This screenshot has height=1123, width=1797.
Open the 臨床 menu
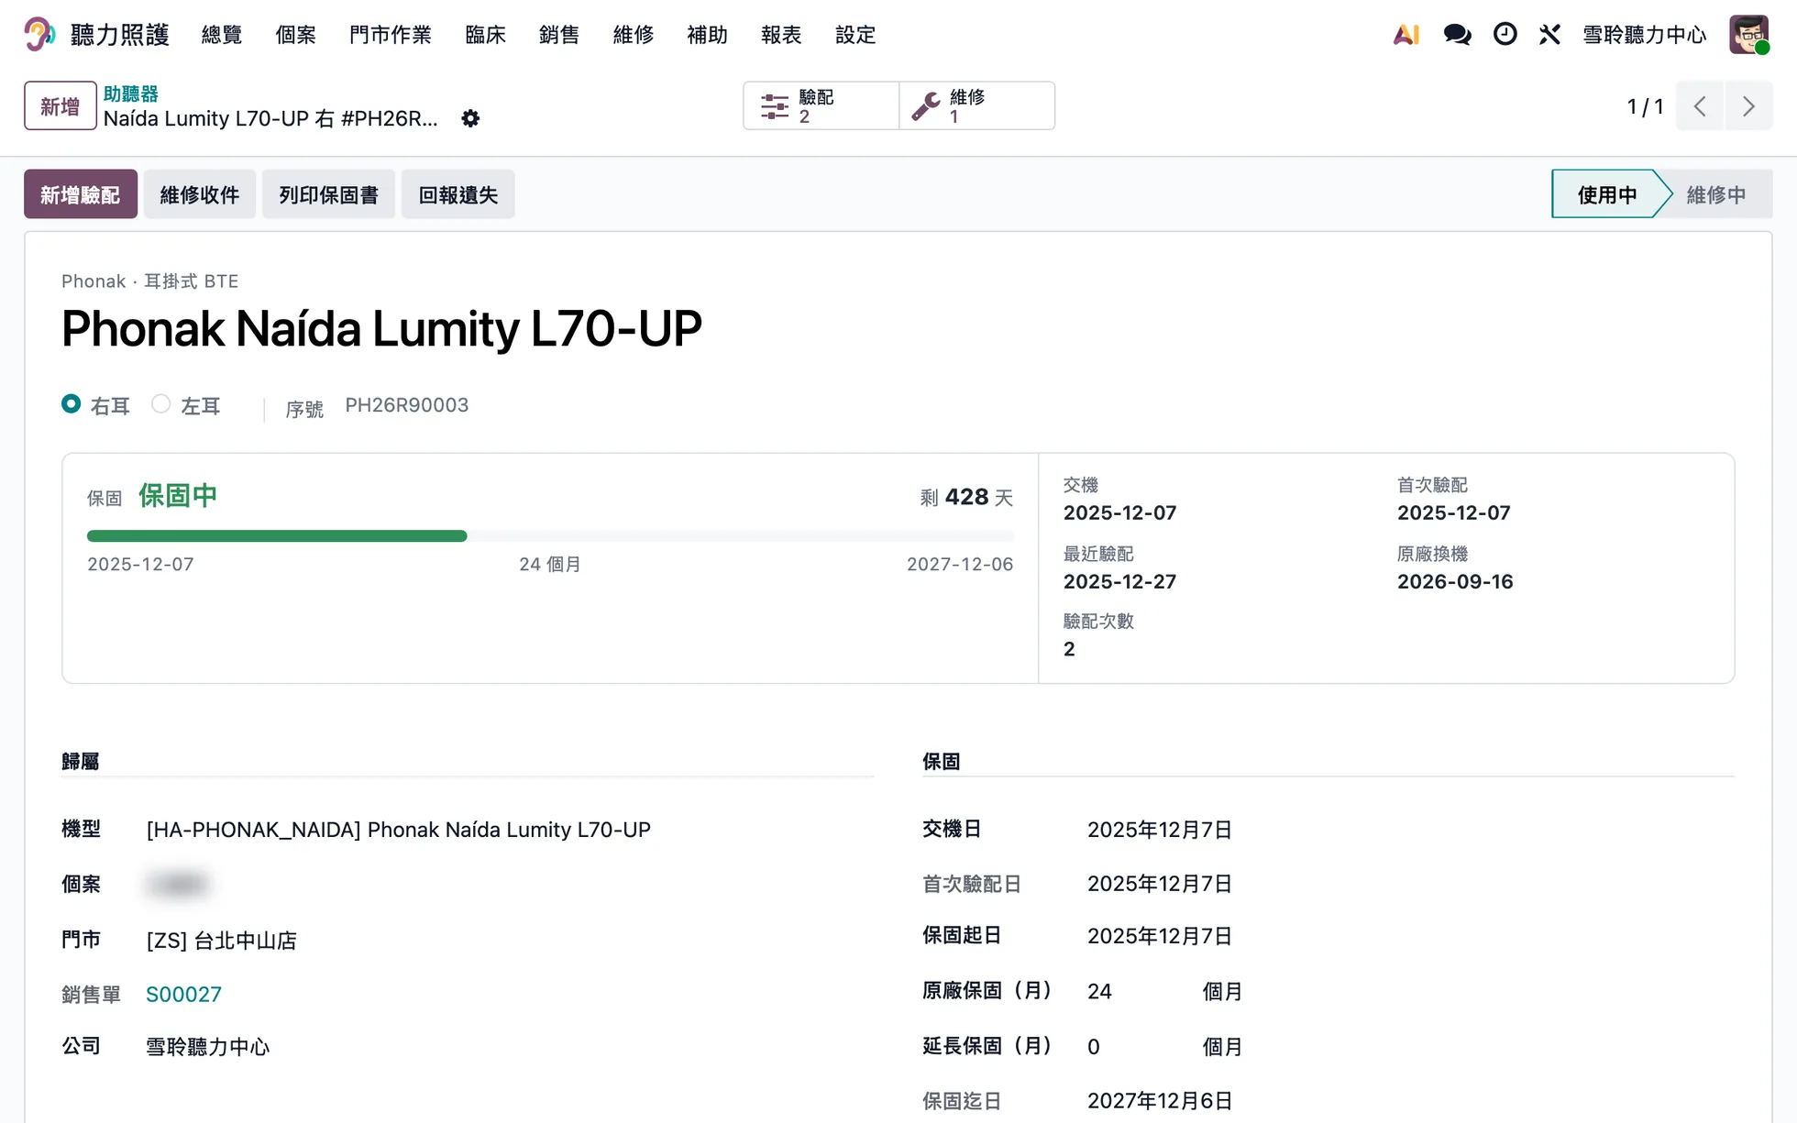pos(485,35)
